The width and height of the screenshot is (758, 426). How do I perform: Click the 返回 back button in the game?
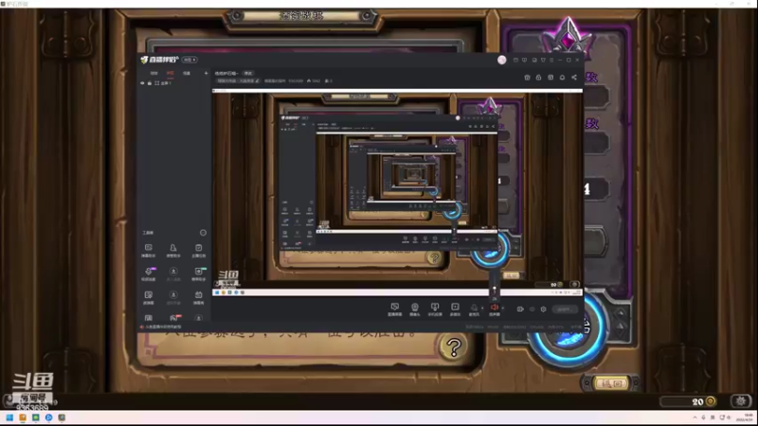coord(611,383)
